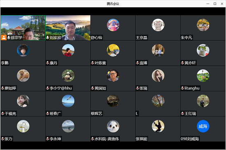Click the muted mic icon beside 黄亦轩

[x=182, y=63]
